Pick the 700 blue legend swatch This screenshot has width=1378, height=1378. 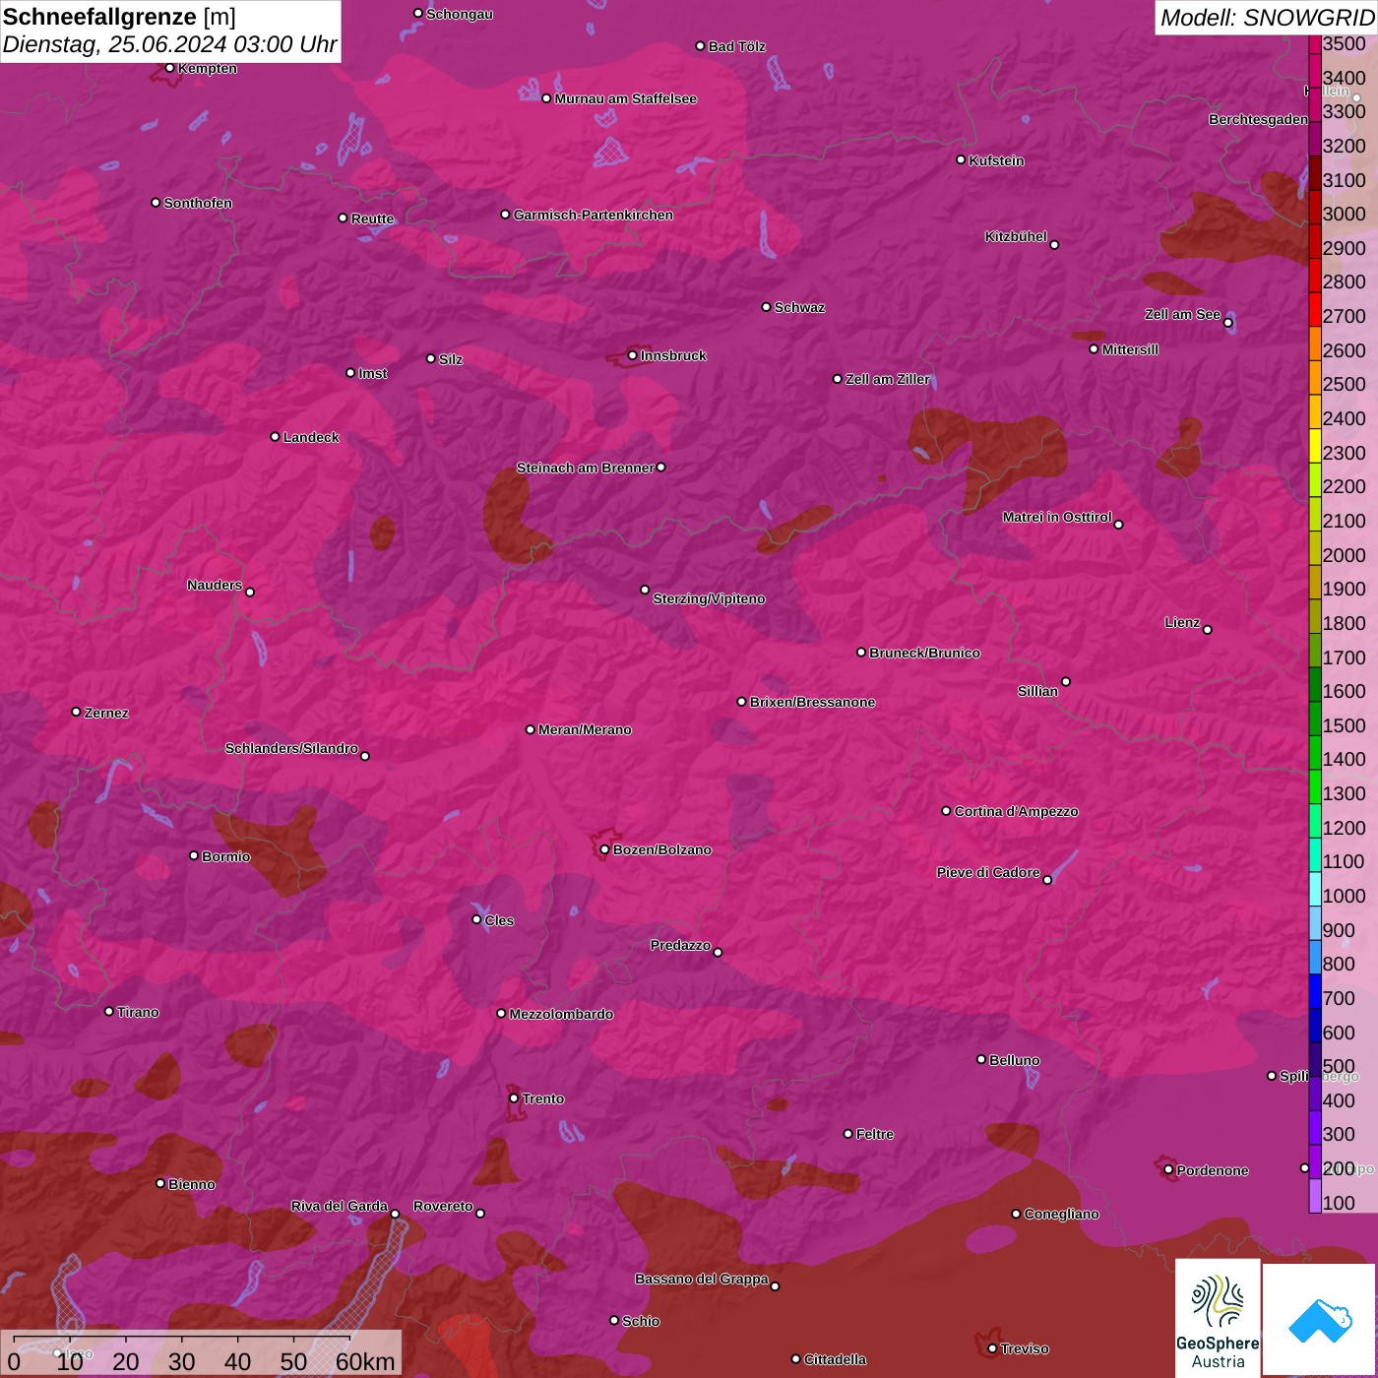click(x=1315, y=998)
